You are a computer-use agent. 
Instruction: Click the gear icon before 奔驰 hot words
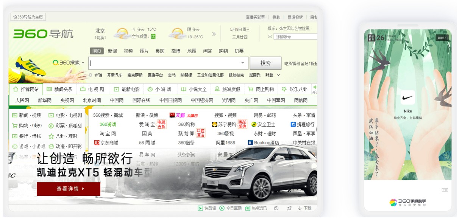point(91,75)
